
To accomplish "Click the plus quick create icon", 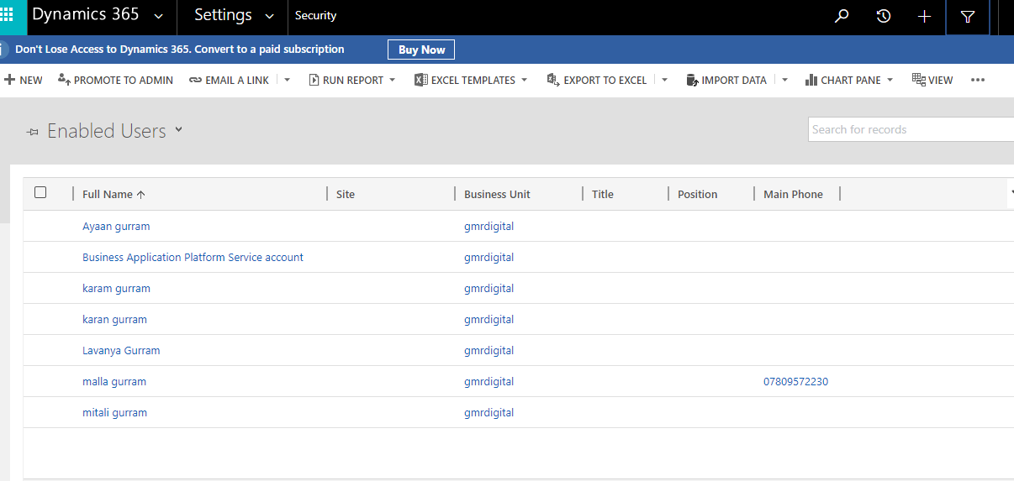I will 924,17.
